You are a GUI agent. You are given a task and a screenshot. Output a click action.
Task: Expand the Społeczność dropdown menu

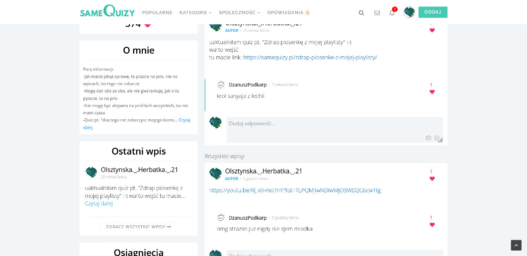(x=239, y=12)
